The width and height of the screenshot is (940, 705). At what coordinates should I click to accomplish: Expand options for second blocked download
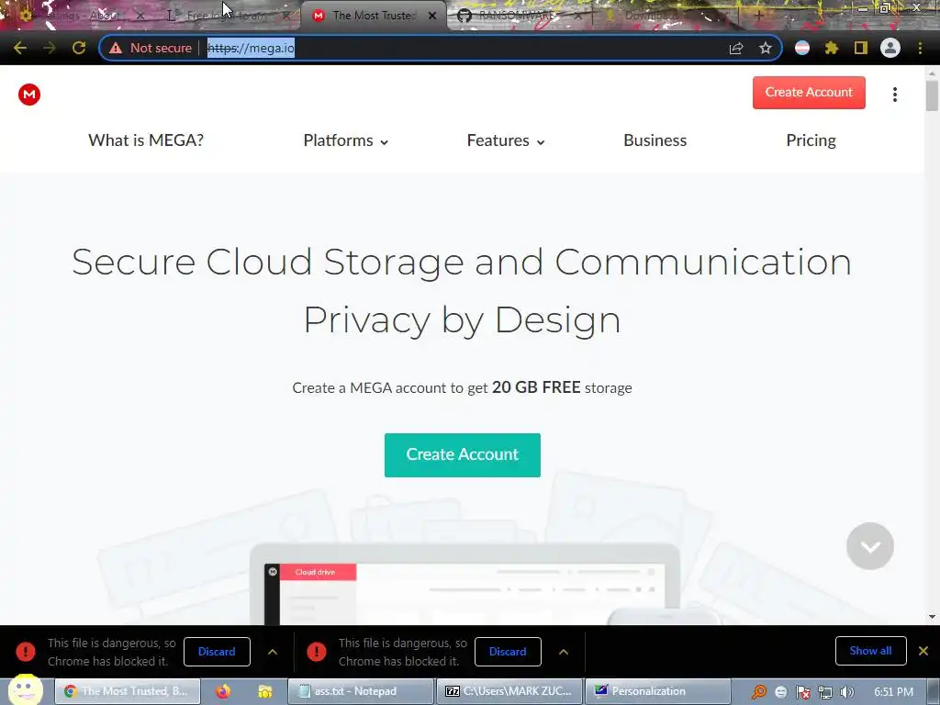[x=564, y=652]
